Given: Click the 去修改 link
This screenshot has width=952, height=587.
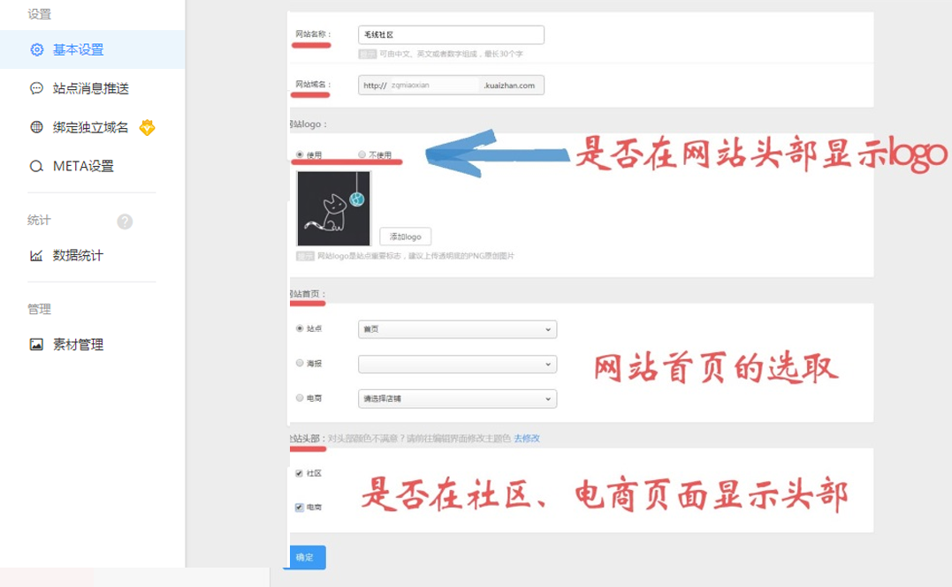Looking at the screenshot, I should (x=527, y=438).
